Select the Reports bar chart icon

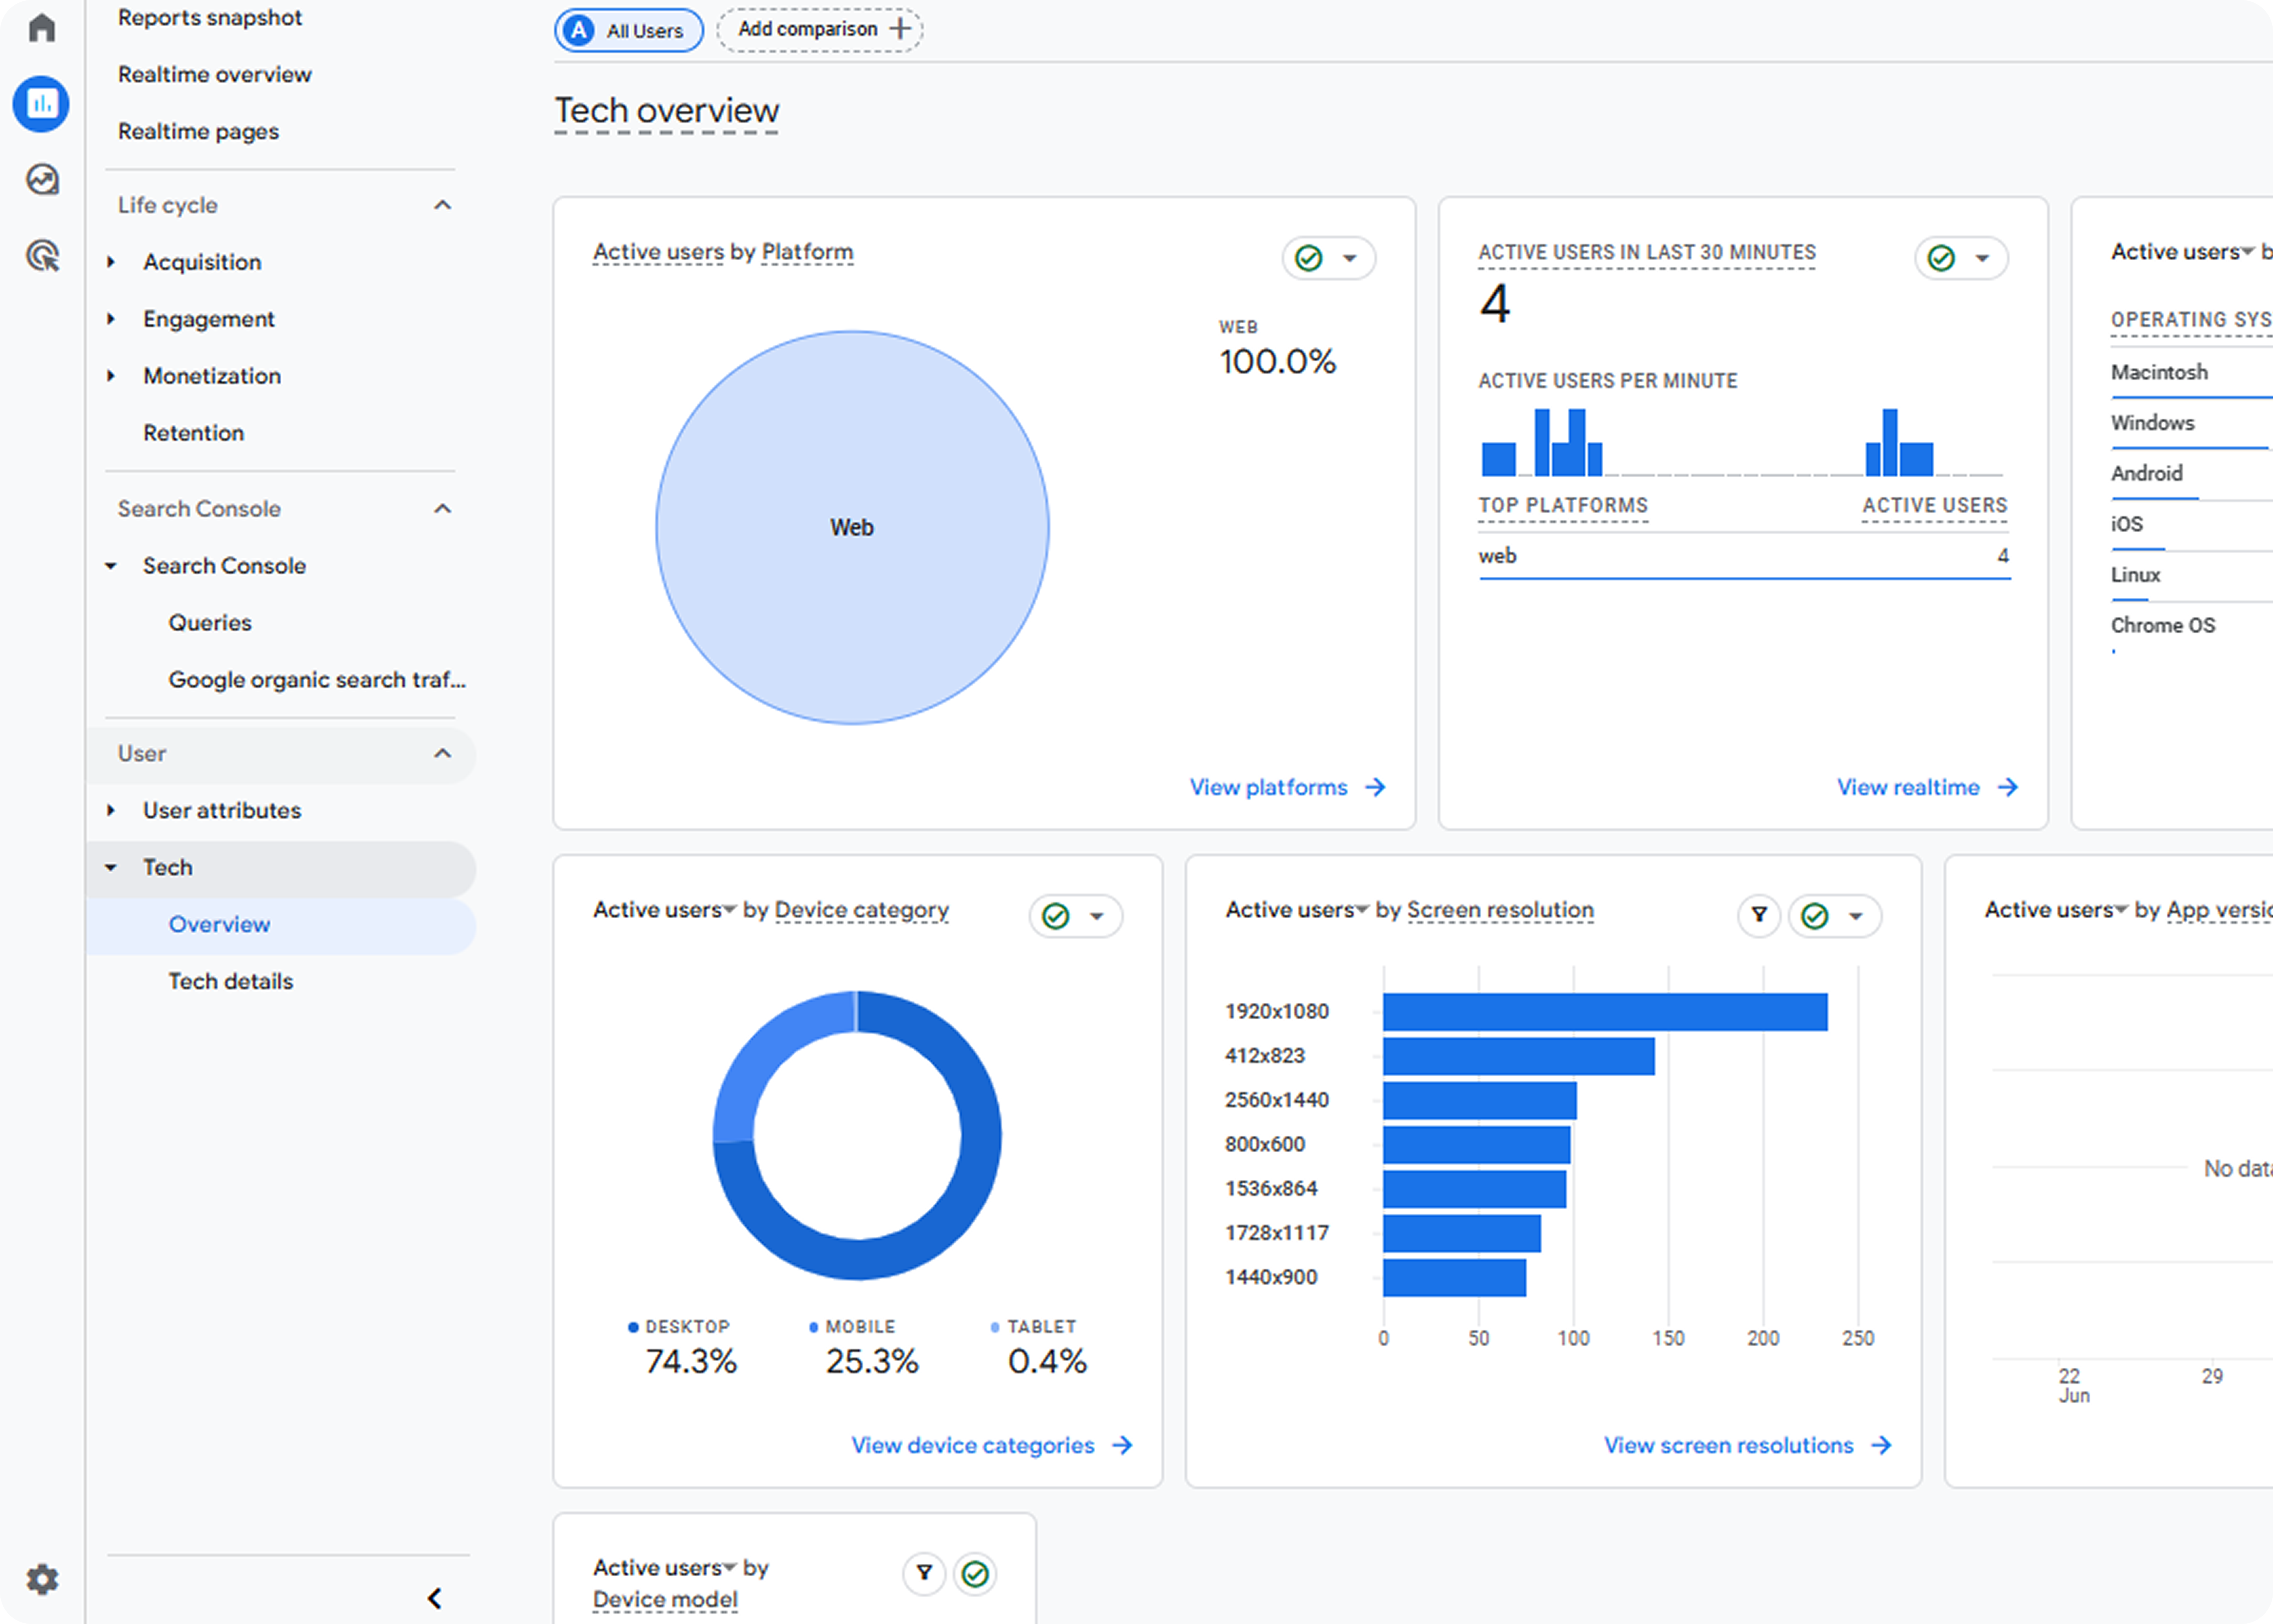tap(41, 103)
